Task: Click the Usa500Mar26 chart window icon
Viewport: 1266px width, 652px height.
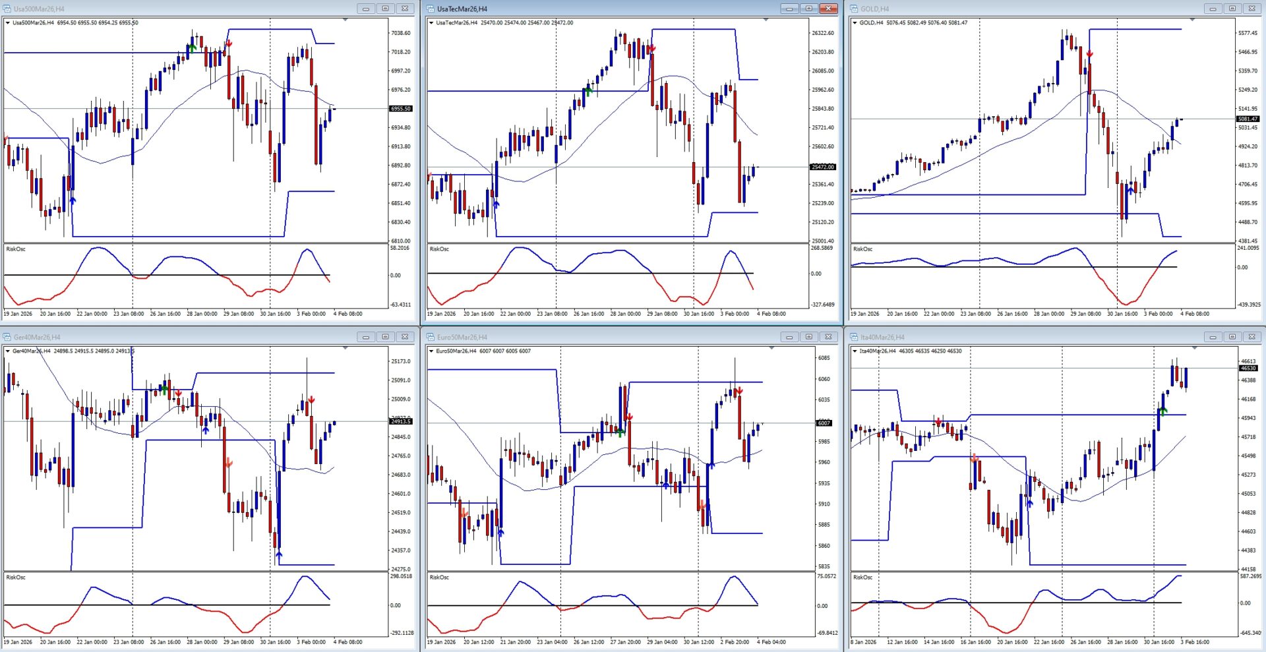Action: [7, 9]
